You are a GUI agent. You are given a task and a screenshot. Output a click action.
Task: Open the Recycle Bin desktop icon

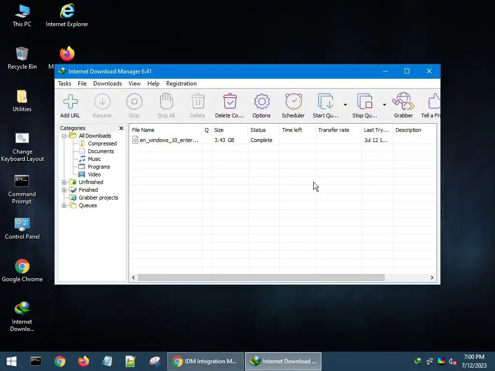22,58
